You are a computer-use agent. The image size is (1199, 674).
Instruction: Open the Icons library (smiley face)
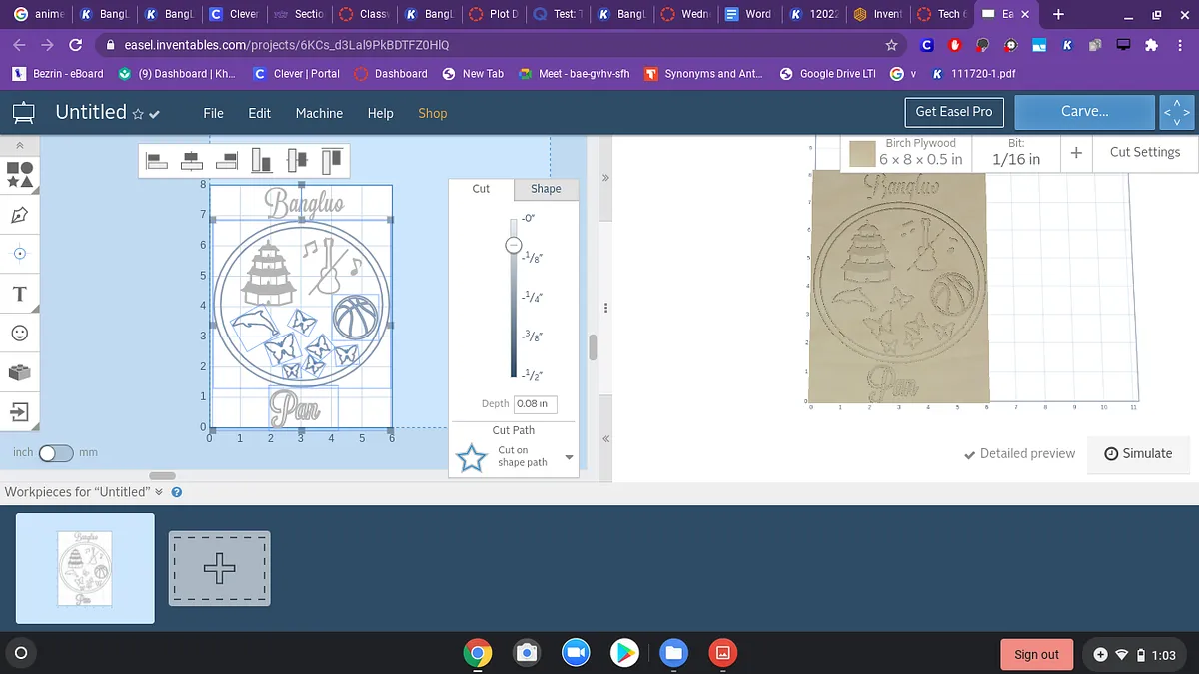coord(21,333)
